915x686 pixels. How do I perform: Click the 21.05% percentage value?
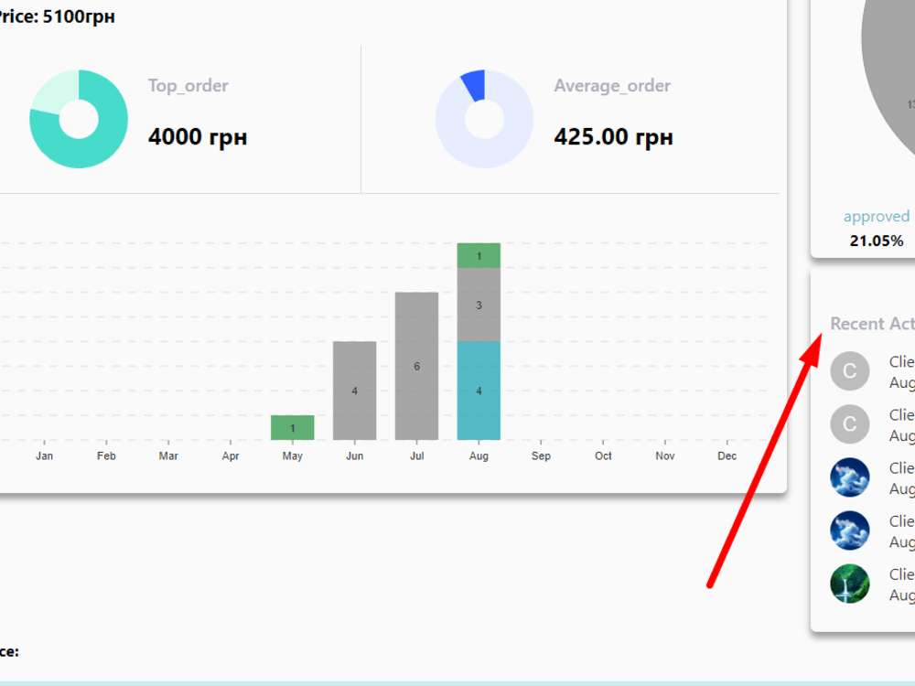pyautogui.click(x=877, y=241)
